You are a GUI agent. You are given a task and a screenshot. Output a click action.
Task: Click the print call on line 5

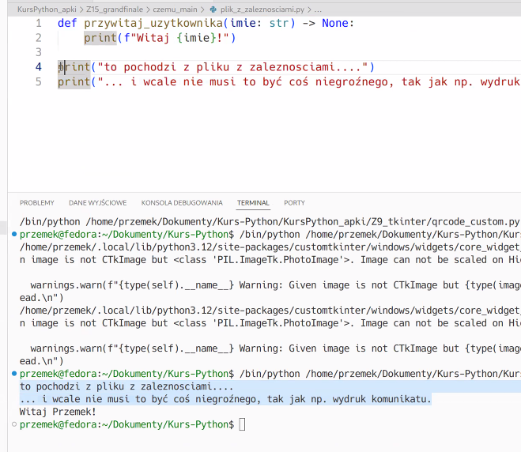pos(74,81)
